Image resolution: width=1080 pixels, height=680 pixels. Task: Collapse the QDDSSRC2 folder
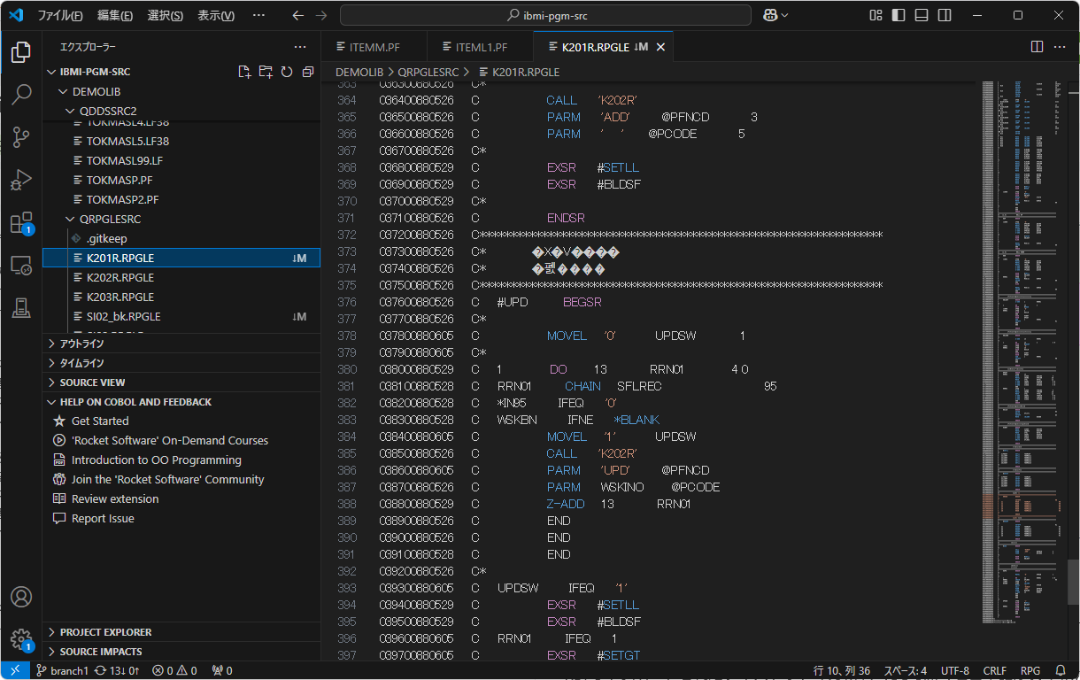point(181,111)
